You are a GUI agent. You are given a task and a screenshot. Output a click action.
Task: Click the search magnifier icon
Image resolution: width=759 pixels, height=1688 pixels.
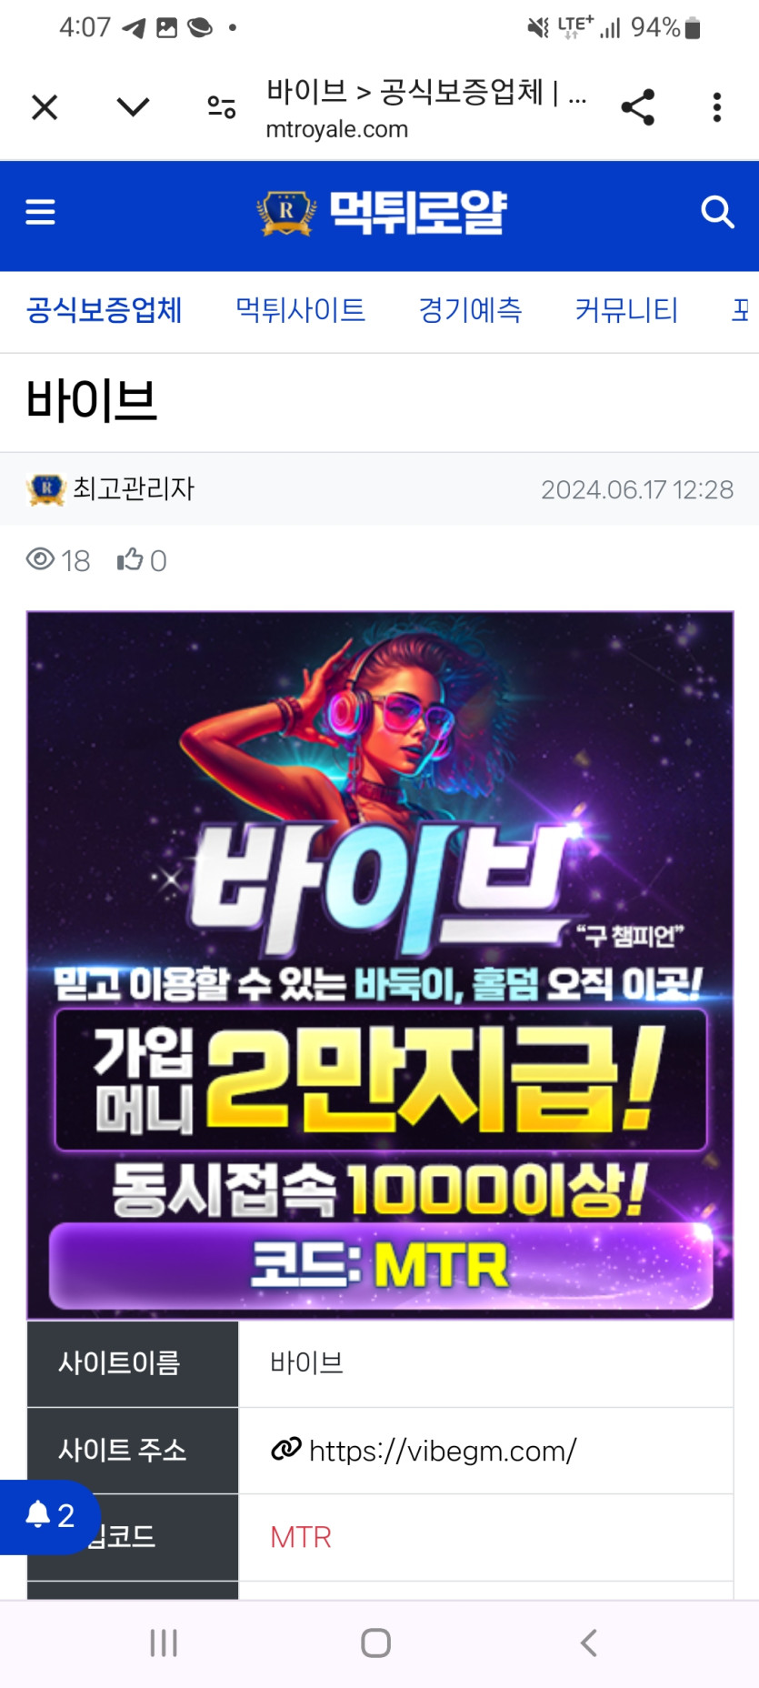717,212
